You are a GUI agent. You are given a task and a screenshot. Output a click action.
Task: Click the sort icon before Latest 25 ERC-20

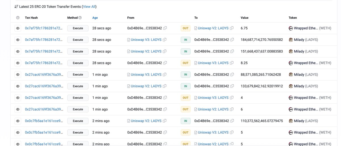coord(16,7)
